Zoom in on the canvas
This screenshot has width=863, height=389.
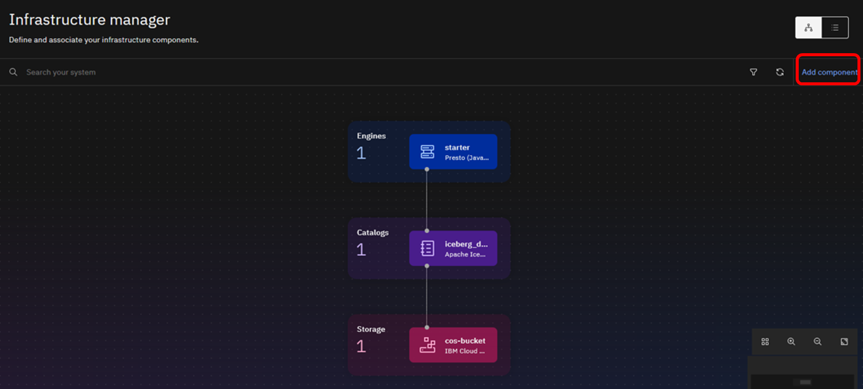click(791, 342)
